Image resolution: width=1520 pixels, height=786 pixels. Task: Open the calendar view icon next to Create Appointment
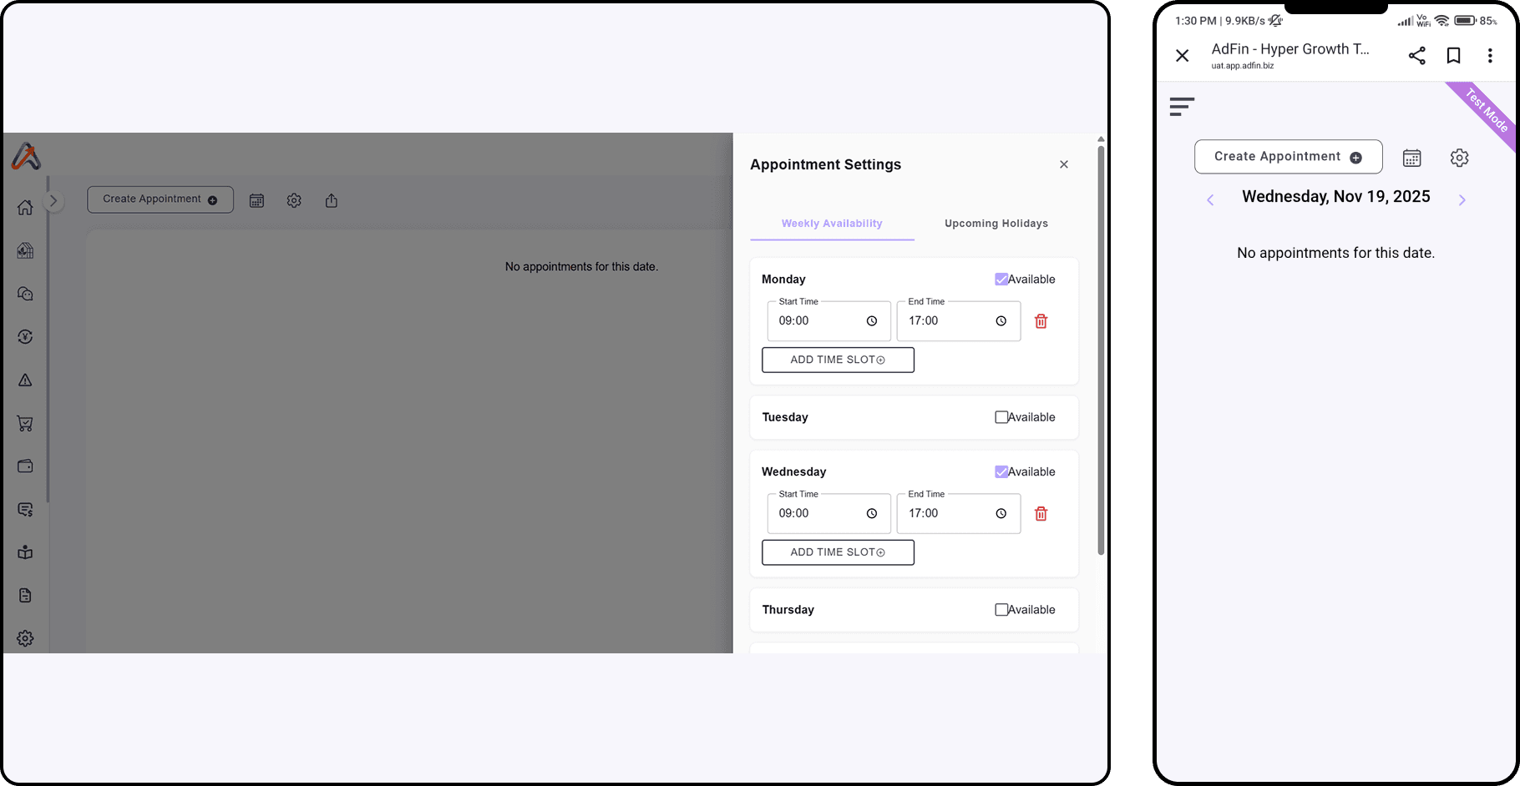(256, 200)
